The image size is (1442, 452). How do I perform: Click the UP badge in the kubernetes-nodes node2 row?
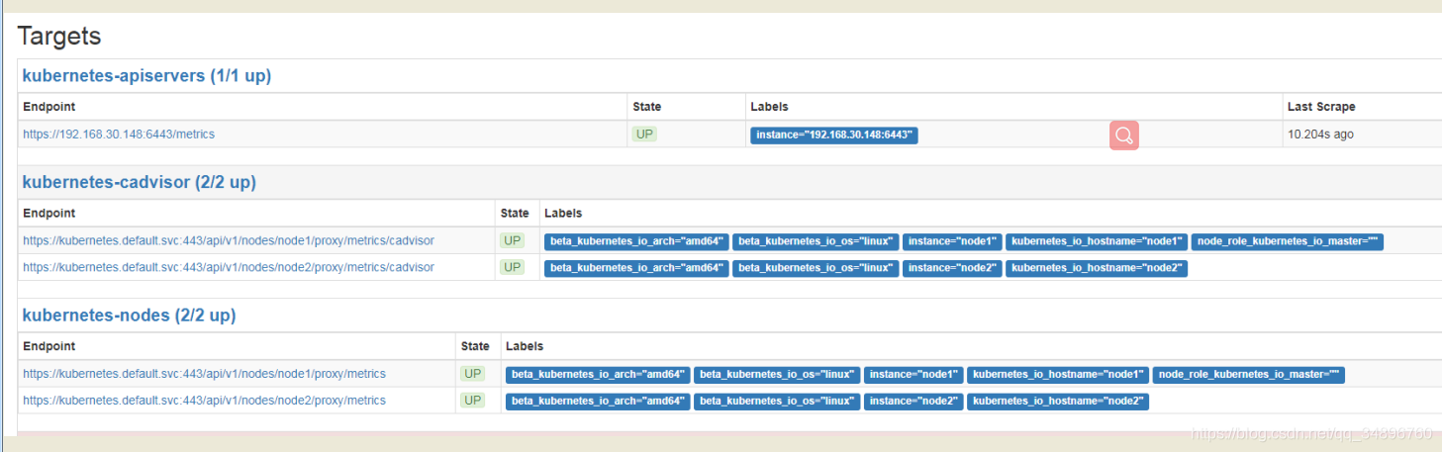[x=473, y=401]
